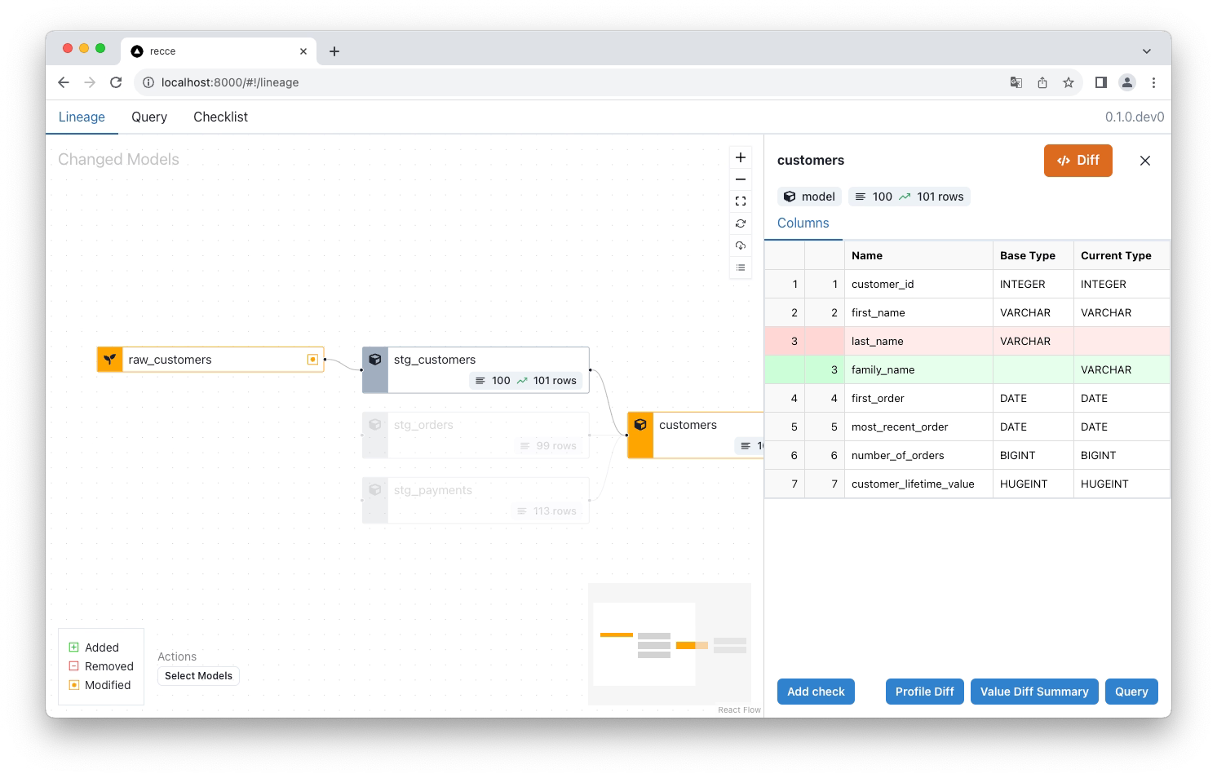Zoom in on the lineage graph
This screenshot has height=778, width=1217.
(x=741, y=157)
